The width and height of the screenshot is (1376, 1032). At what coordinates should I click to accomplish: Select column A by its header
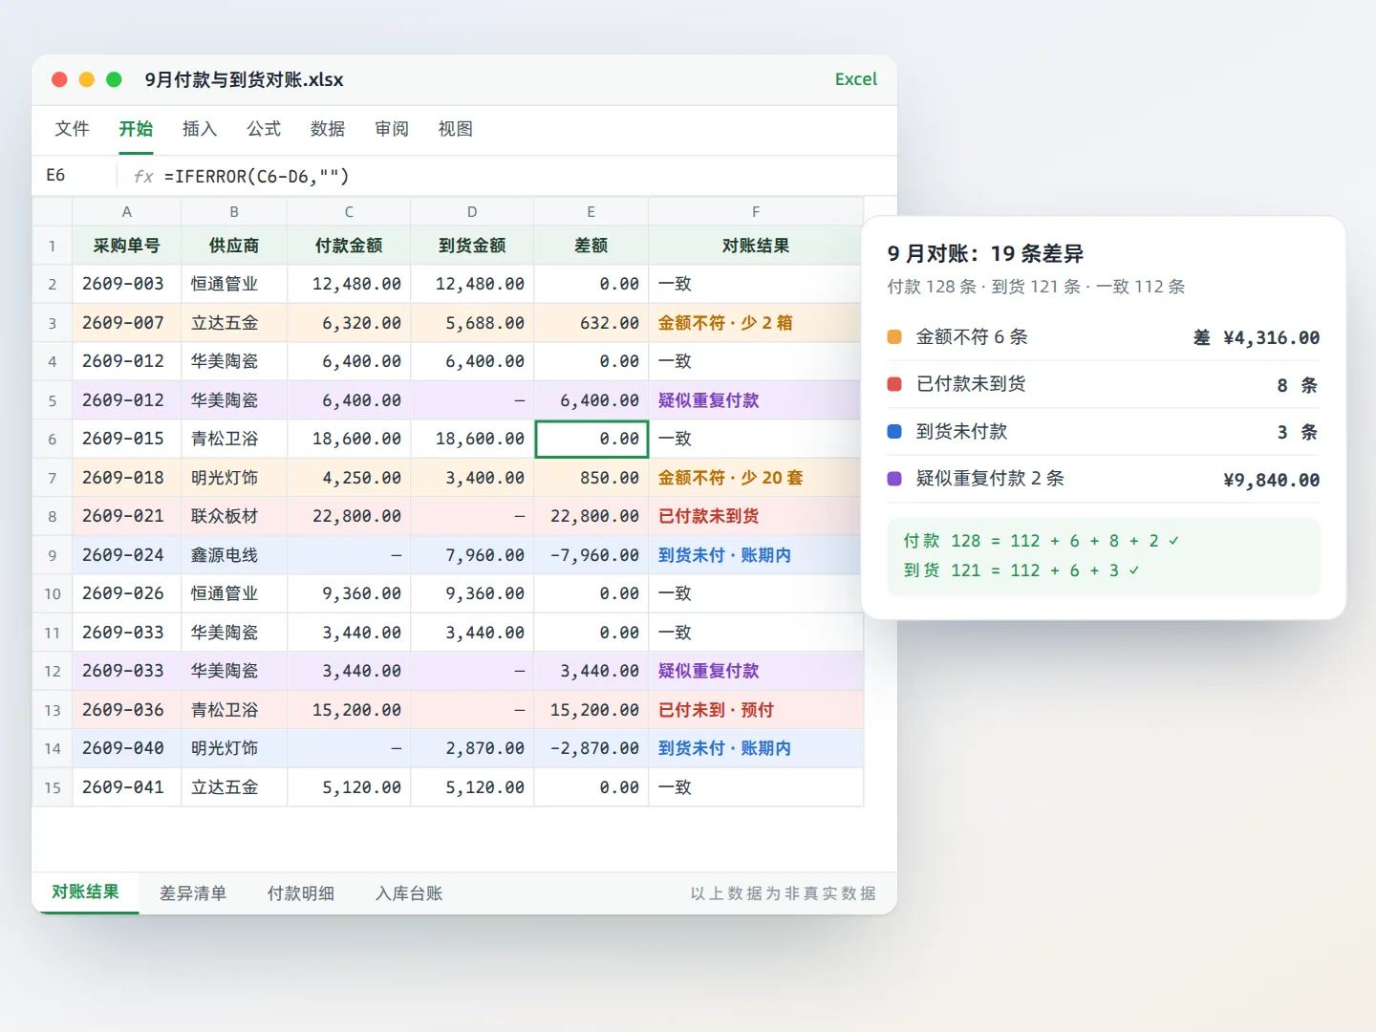(x=127, y=212)
